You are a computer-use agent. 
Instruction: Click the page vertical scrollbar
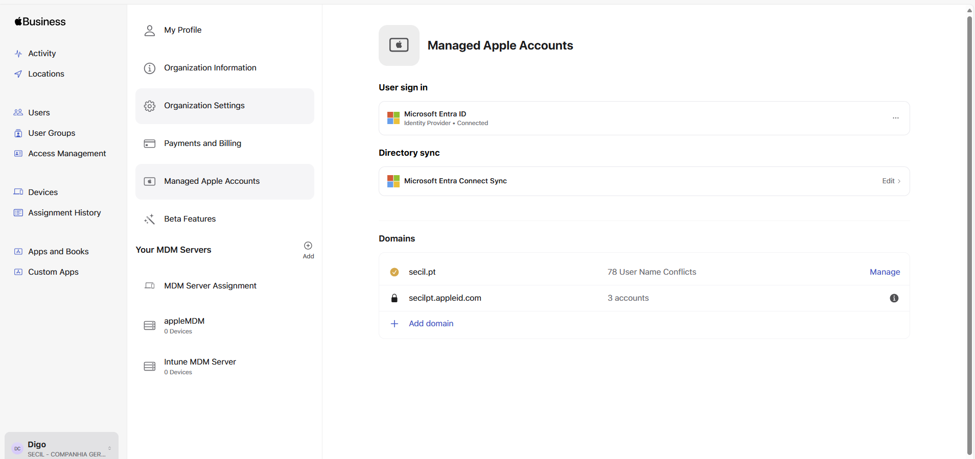click(x=969, y=230)
